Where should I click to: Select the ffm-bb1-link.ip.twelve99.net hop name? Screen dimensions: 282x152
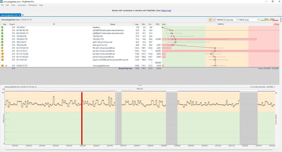click(x=104, y=48)
